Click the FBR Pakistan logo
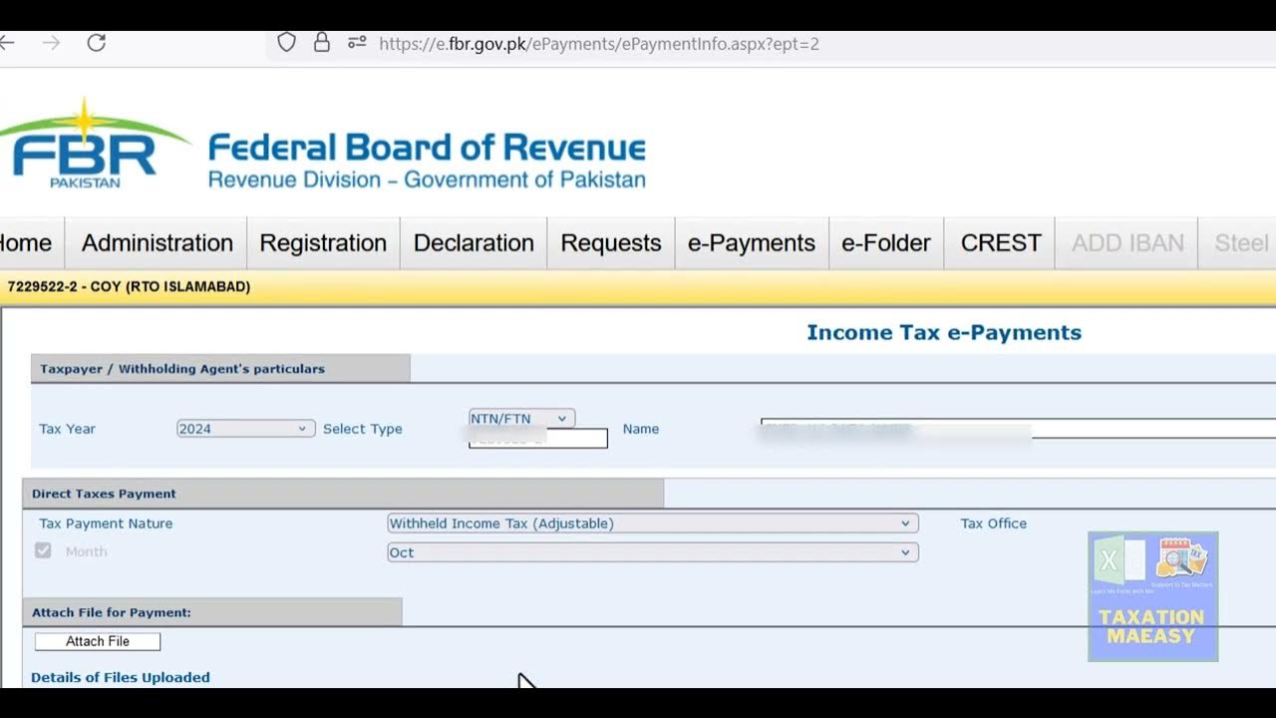Viewport: 1276px width, 718px height. tap(95, 143)
